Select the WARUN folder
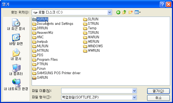173x103 pixels. [91, 37]
